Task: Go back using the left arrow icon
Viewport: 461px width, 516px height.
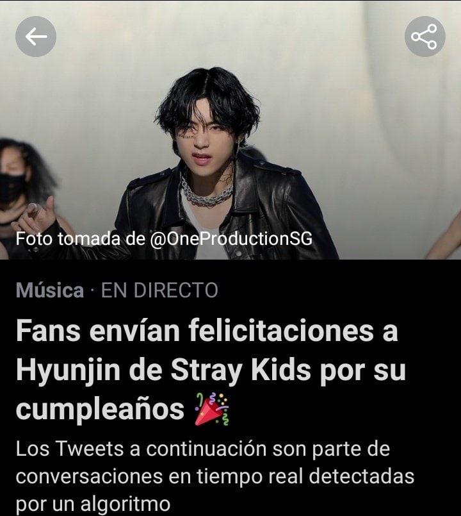Action: pyautogui.click(x=35, y=37)
